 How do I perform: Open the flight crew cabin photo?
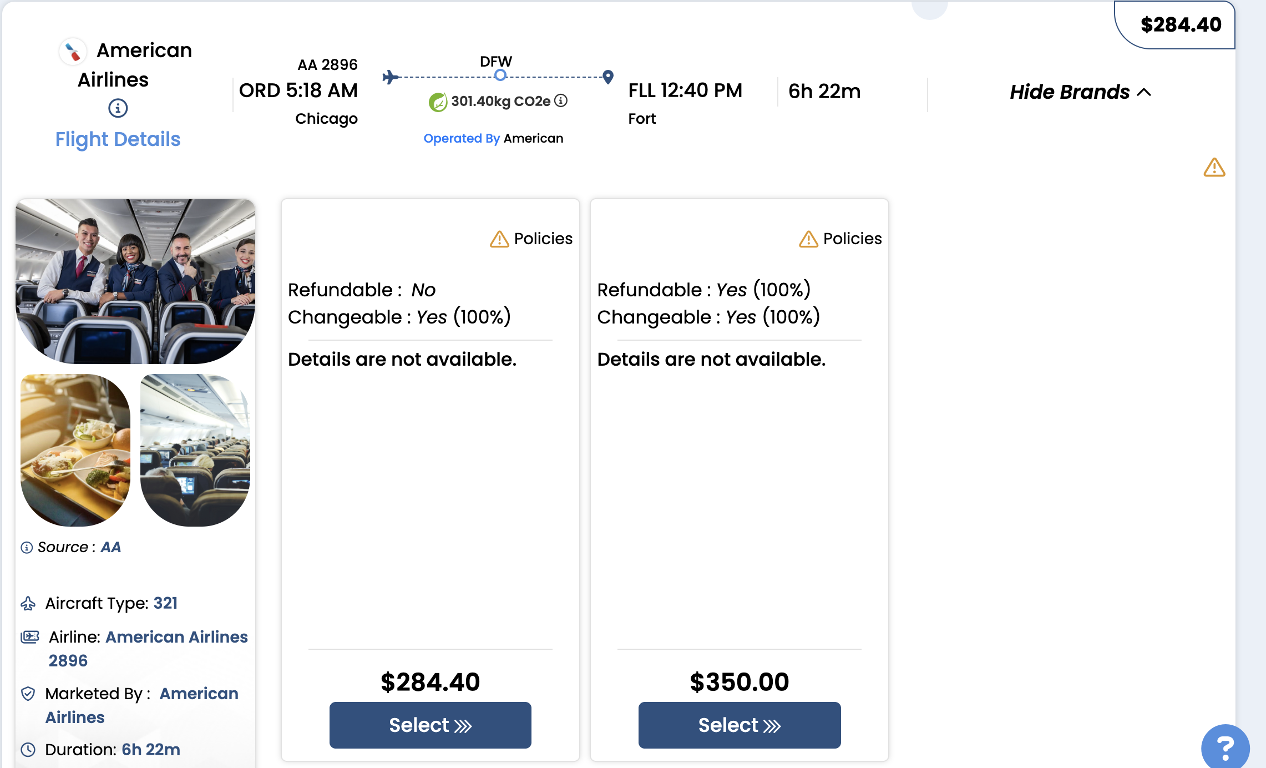tap(135, 281)
